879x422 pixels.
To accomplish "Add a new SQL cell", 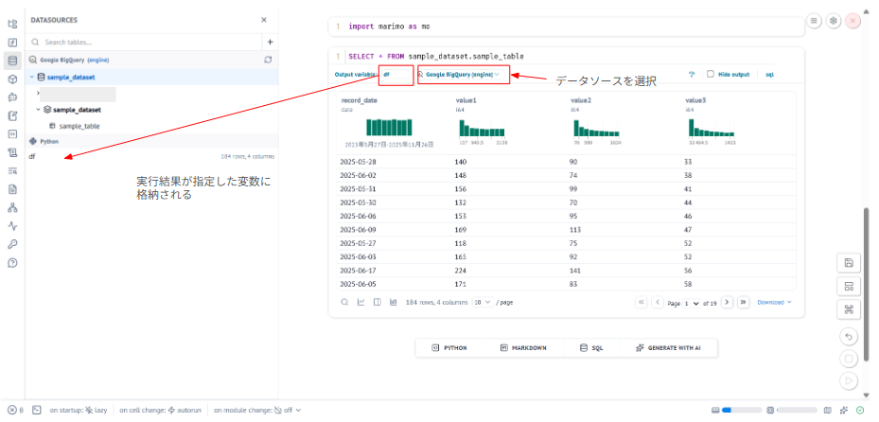I will [591, 348].
